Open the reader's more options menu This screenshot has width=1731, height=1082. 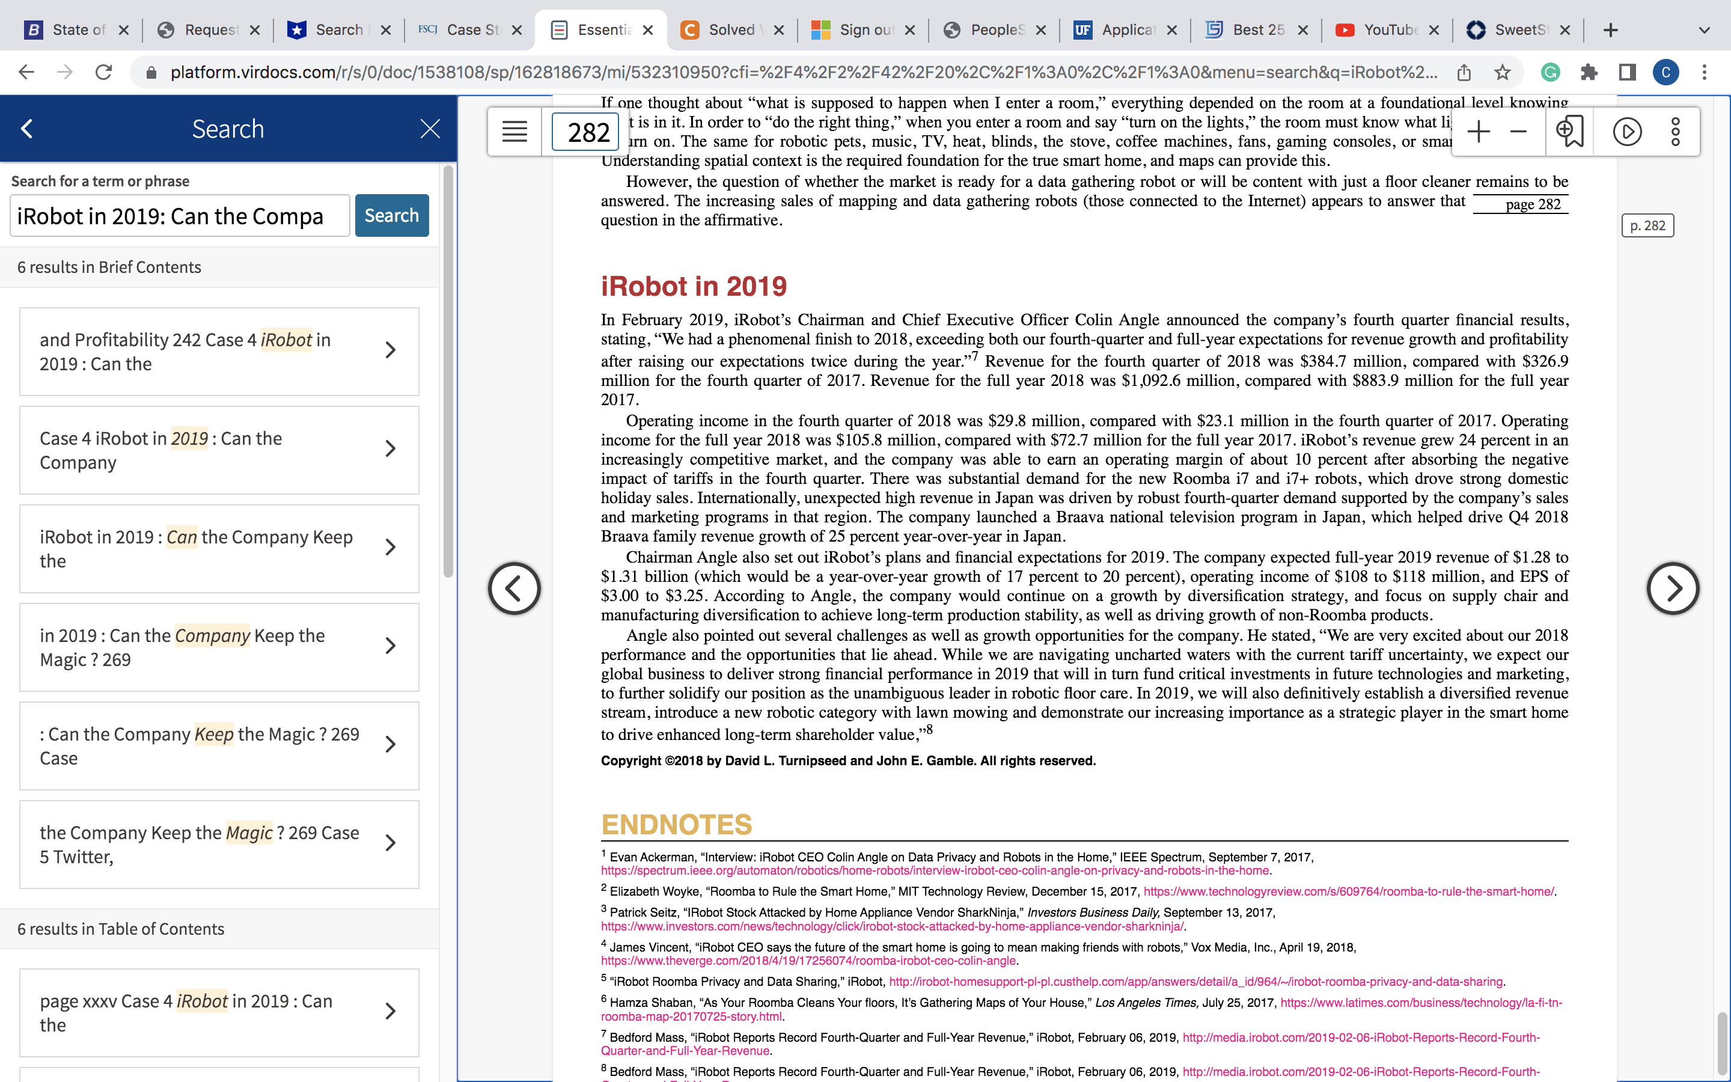(x=1675, y=132)
